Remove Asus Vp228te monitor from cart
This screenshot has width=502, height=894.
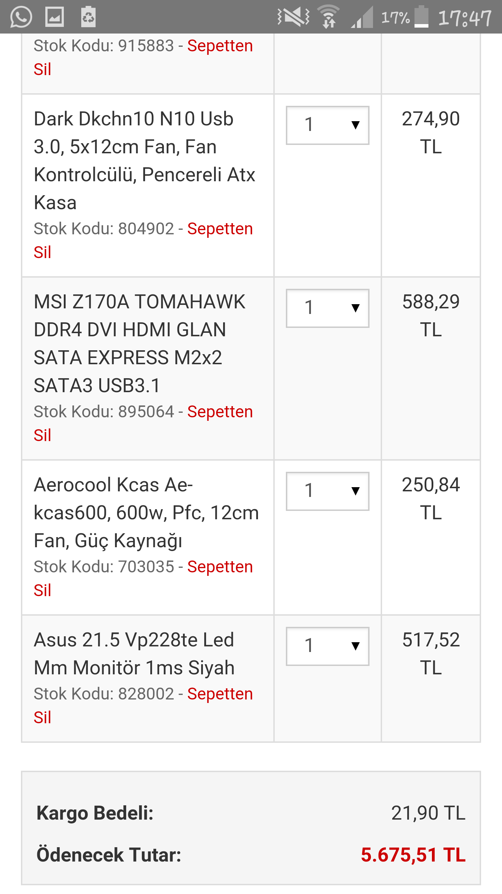tap(220, 695)
